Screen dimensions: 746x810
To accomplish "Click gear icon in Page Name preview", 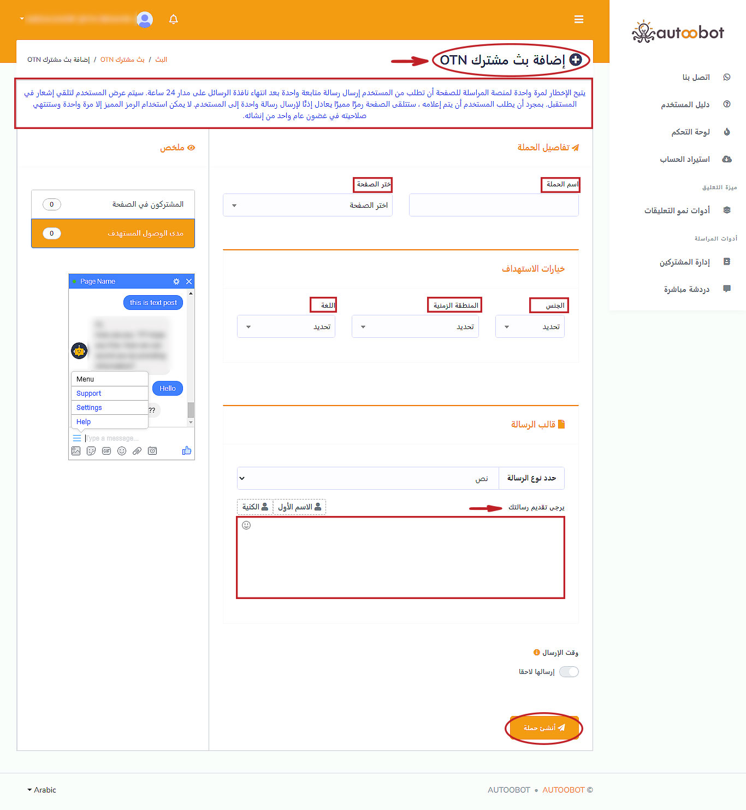I will pos(176,281).
